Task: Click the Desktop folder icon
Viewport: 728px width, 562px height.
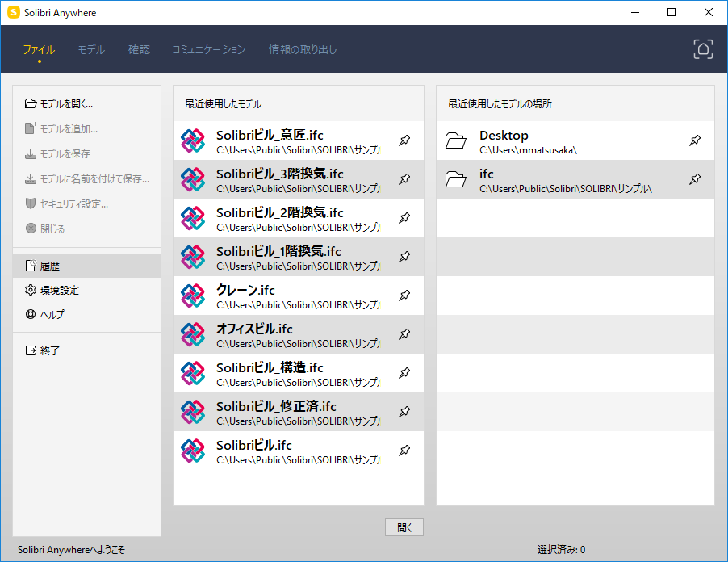Action: click(455, 140)
